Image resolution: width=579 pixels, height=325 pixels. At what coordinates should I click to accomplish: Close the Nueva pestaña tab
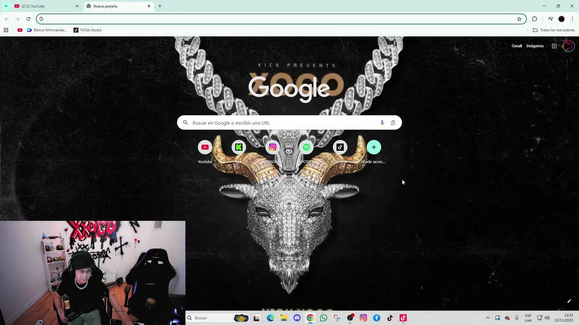click(149, 6)
